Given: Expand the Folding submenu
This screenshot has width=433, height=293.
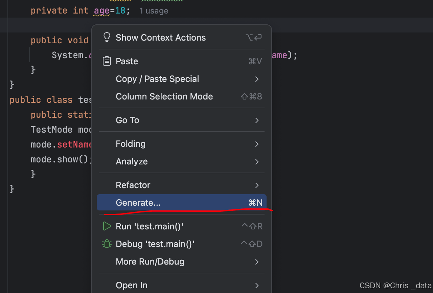Looking at the screenshot, I should 131,144.
